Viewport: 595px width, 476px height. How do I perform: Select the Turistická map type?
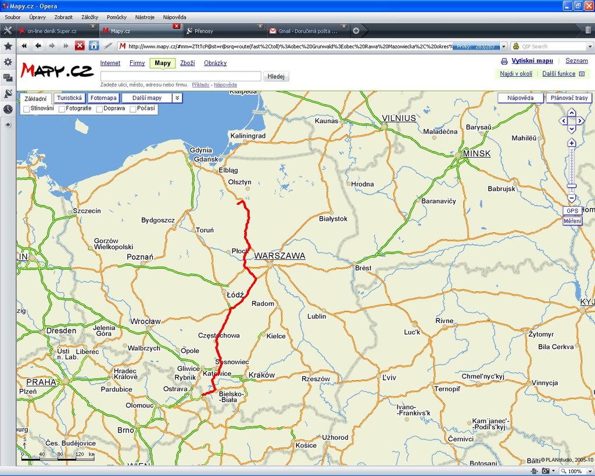pyautogui.click(x=70, y=98)
